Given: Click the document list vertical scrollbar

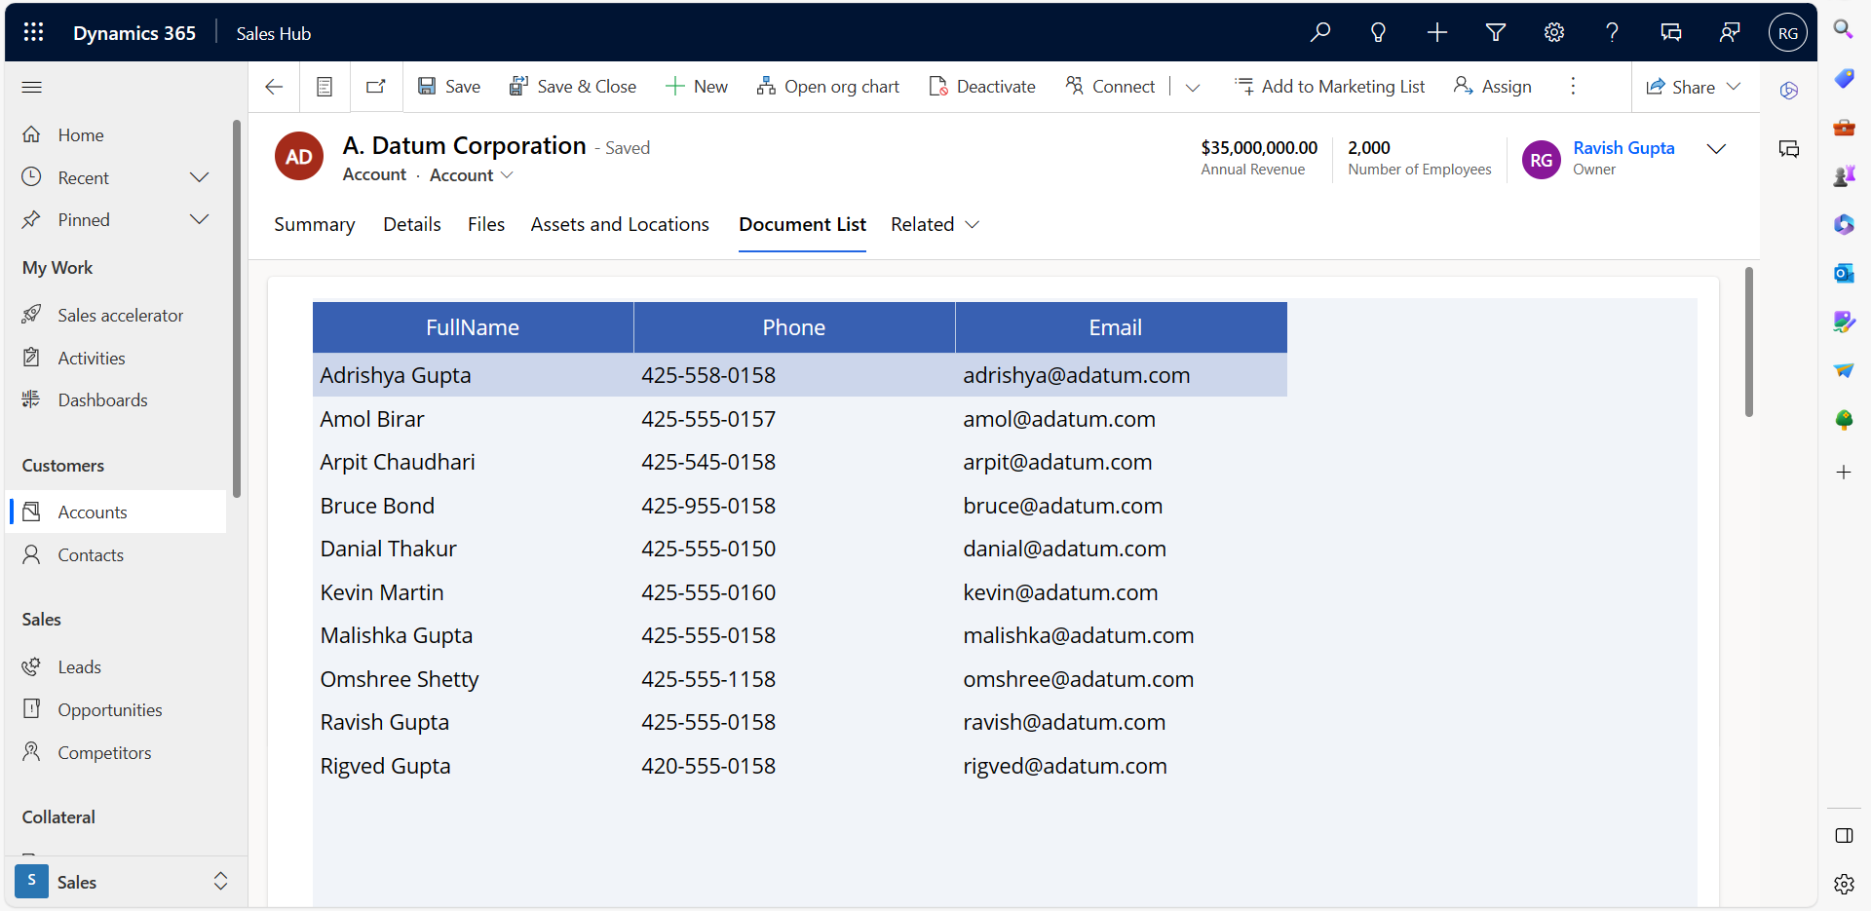Looking at the screenshot, I should 1749,341.
